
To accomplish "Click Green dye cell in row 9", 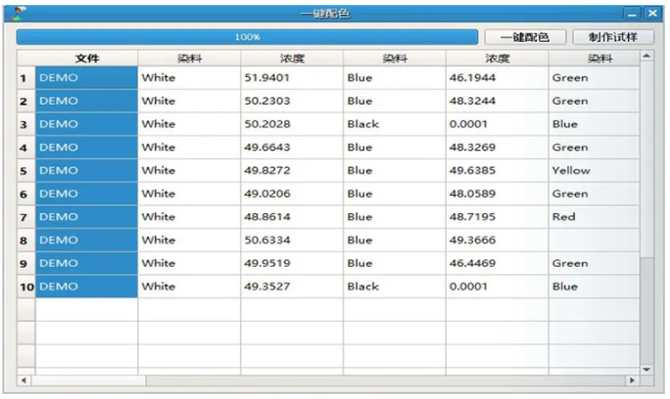I will [594, 263].
